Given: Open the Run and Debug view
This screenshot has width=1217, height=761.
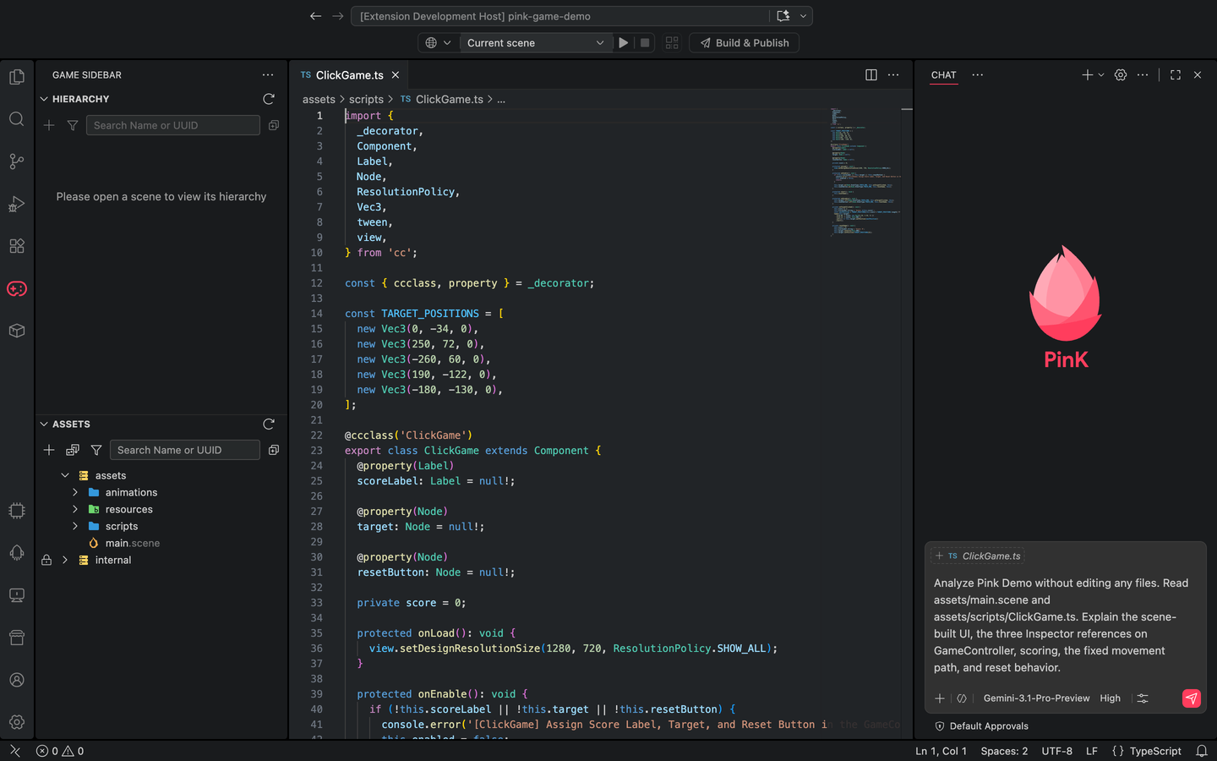Looking at the screenshot, I should point(17,204).
